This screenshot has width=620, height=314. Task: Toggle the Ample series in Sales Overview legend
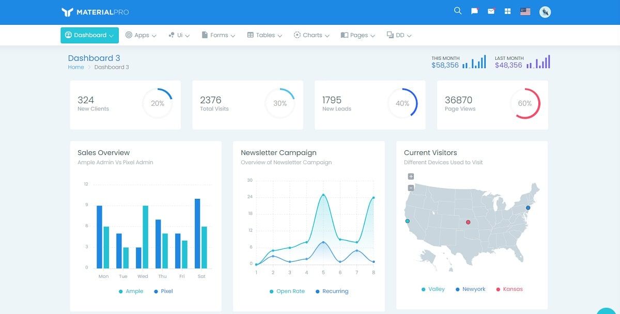pyautogui.click(x=131, y=291)
